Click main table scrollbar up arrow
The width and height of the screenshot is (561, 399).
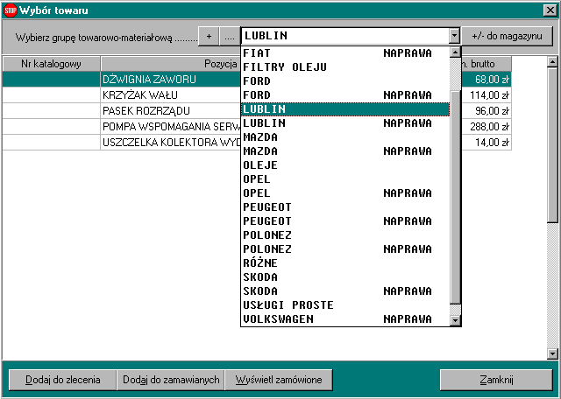[552, 62]
